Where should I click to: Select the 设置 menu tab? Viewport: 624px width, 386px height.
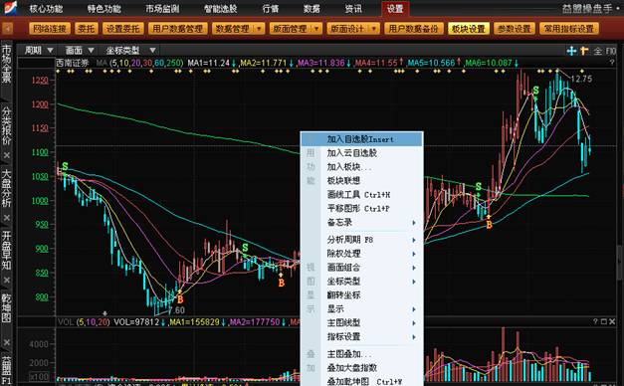coord(395,8)
